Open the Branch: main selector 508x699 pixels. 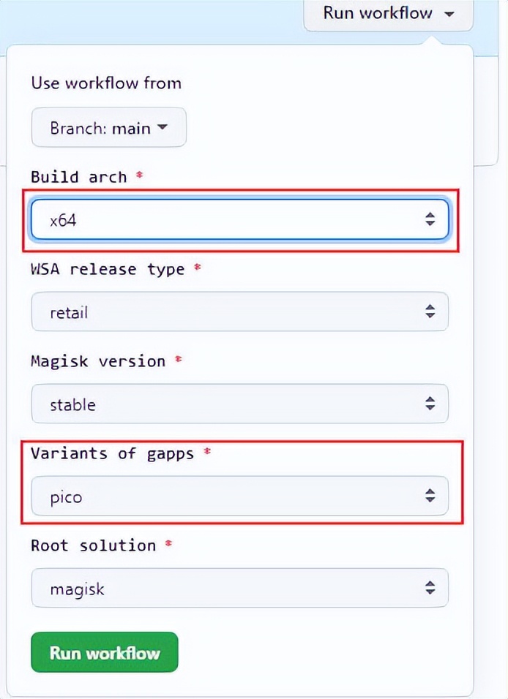(x=108, y=127)
